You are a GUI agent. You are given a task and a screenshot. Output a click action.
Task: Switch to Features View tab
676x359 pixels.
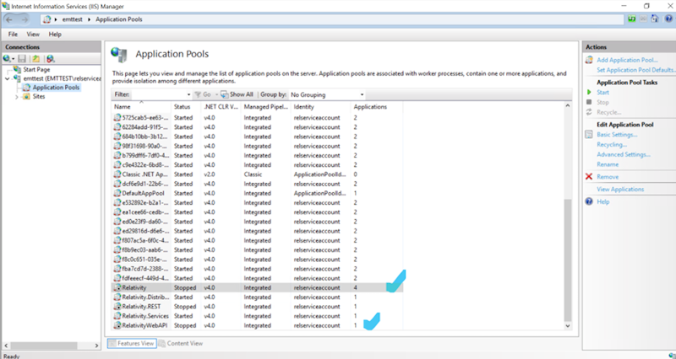click(132, 343)
